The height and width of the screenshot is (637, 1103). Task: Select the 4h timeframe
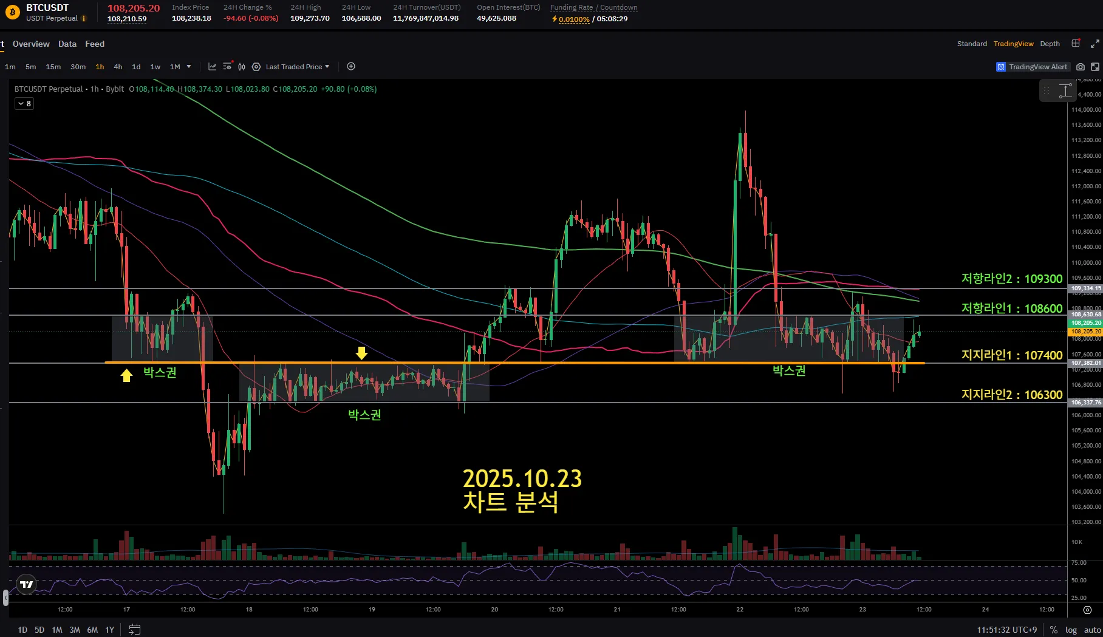pos(118,67)
